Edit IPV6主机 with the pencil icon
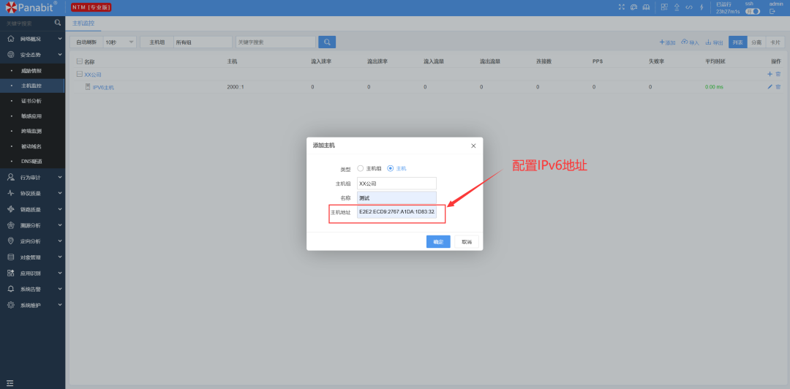 coord(770,87)
